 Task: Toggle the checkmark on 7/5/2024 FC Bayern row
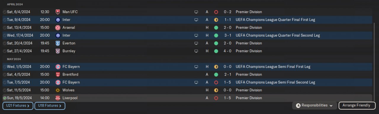[x=5, y=82]
